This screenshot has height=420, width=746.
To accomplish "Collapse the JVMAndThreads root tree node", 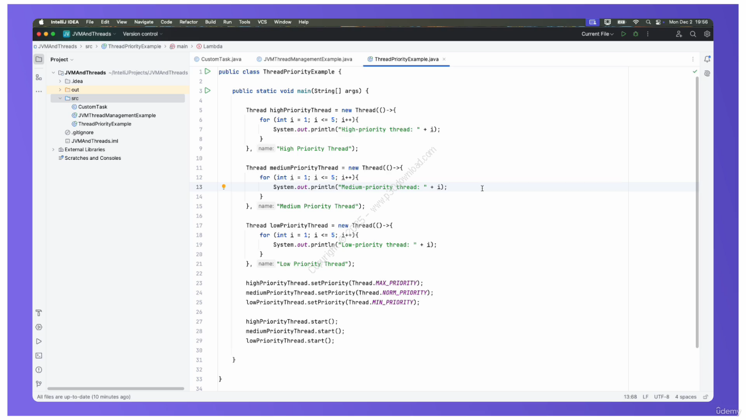I will [53, 73].
